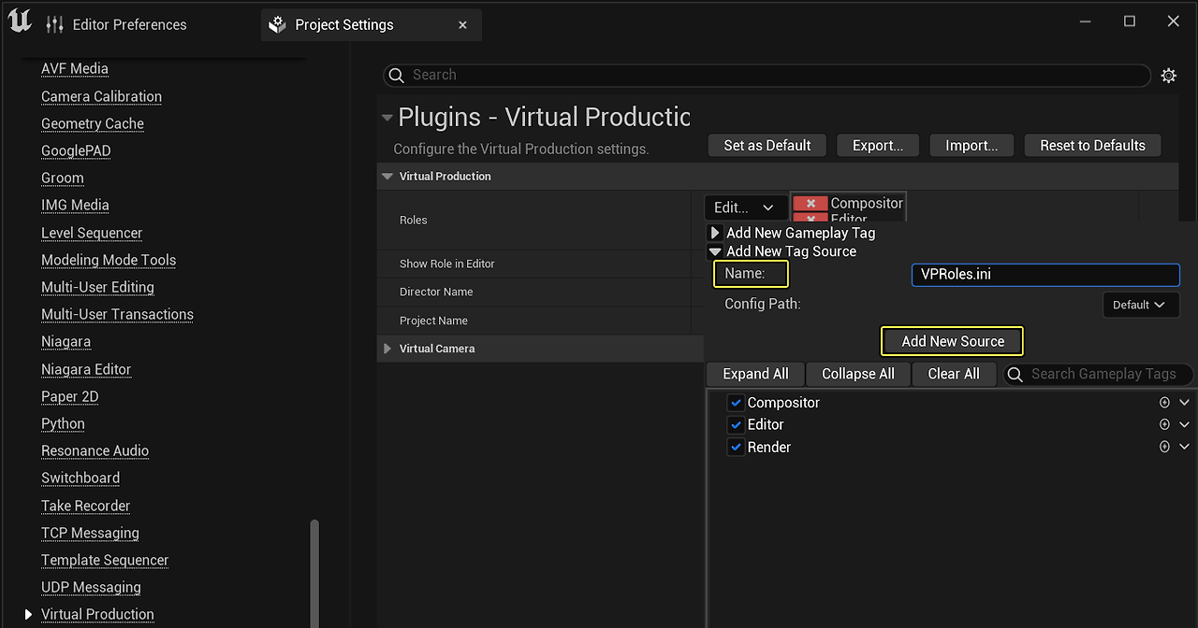Click the Clear All button

point(954,374)
